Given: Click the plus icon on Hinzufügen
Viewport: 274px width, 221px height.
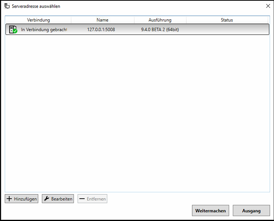Looking at the screenshot, I should point(9,199).
